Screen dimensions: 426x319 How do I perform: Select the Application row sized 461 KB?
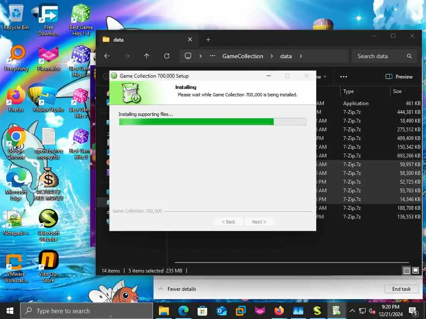click(x=369, y=103)
